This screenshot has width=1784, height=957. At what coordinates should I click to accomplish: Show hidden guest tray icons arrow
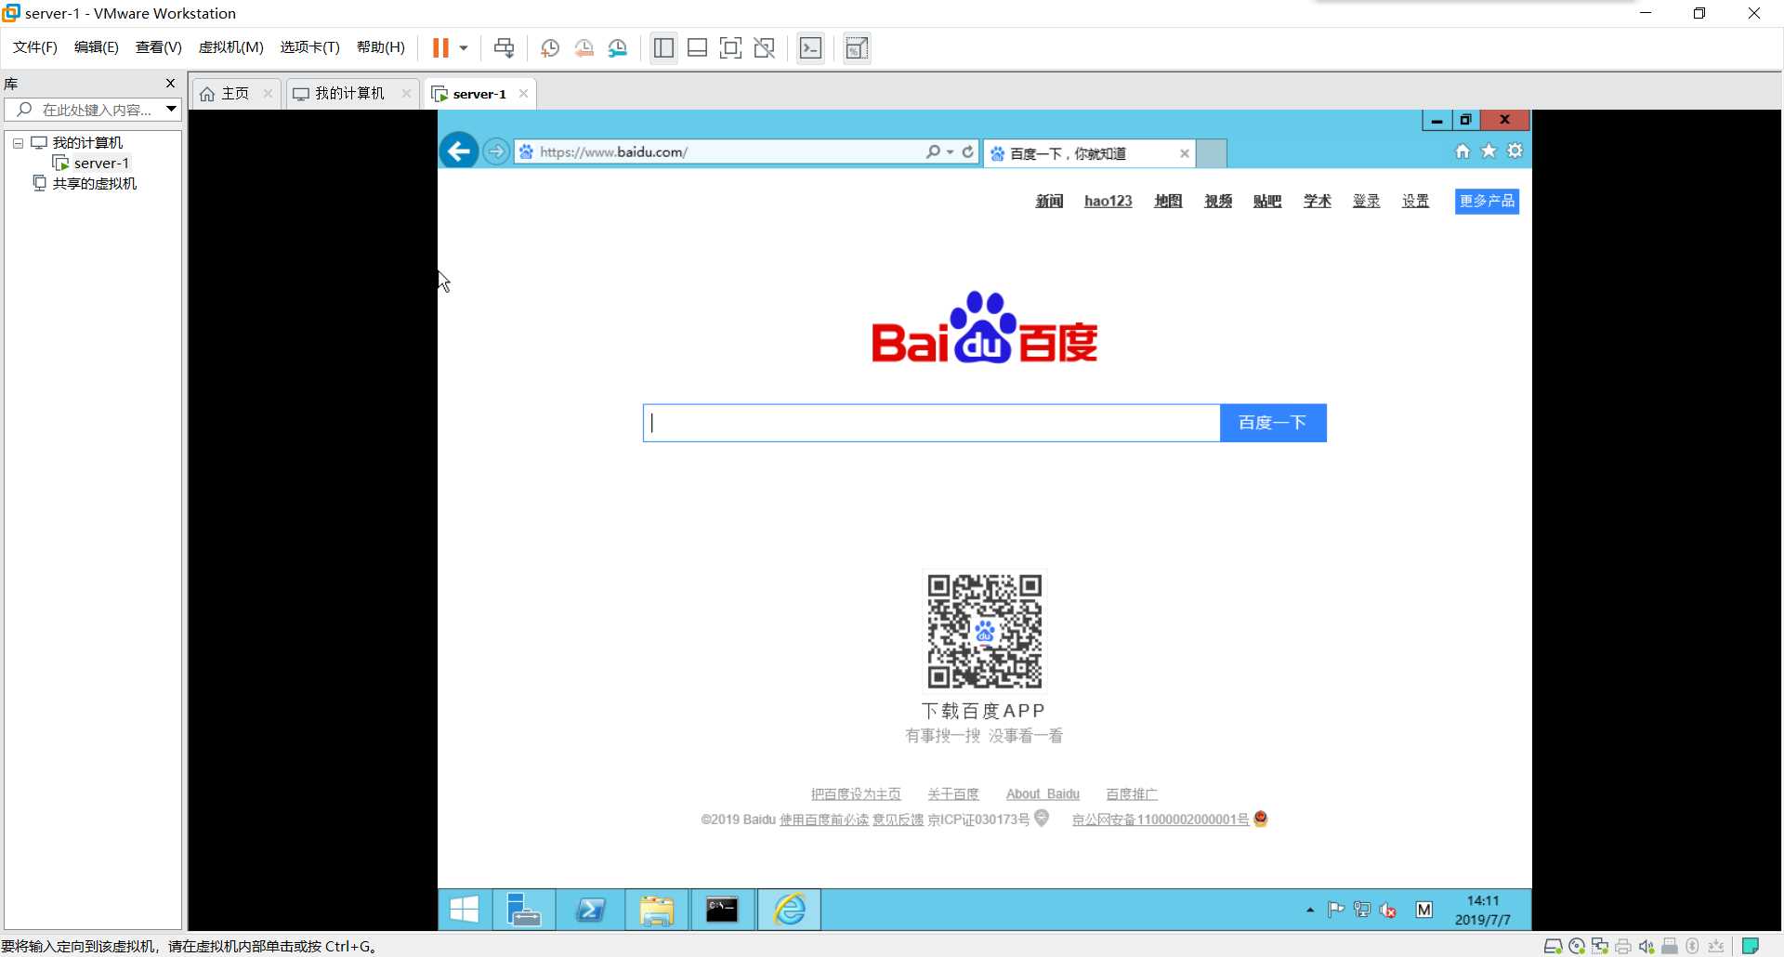tap(1310, 911)
